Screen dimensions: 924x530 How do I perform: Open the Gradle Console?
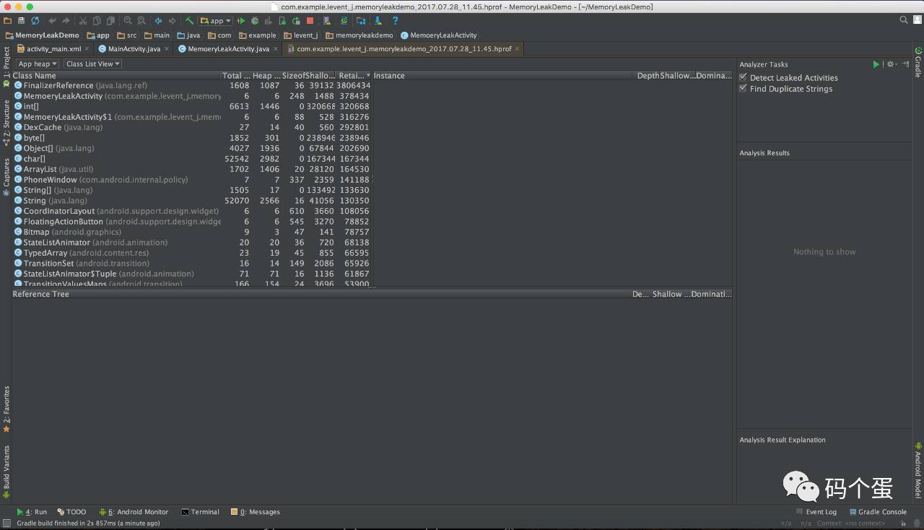point(877,512)
